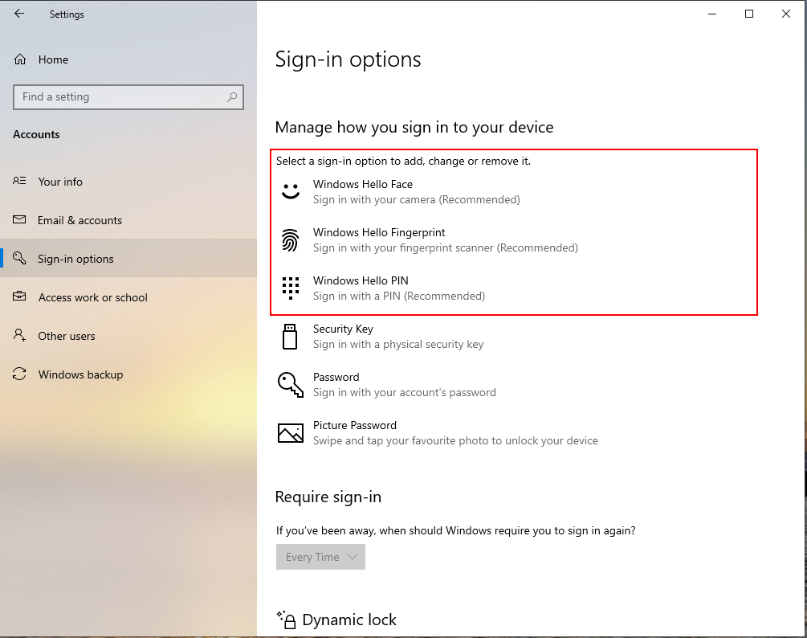The width and height of the screenshot is (807, 638).
Task: Click 'Select a sign-in option to add' text
Action: pyautogui.click(x=403, y=162)
